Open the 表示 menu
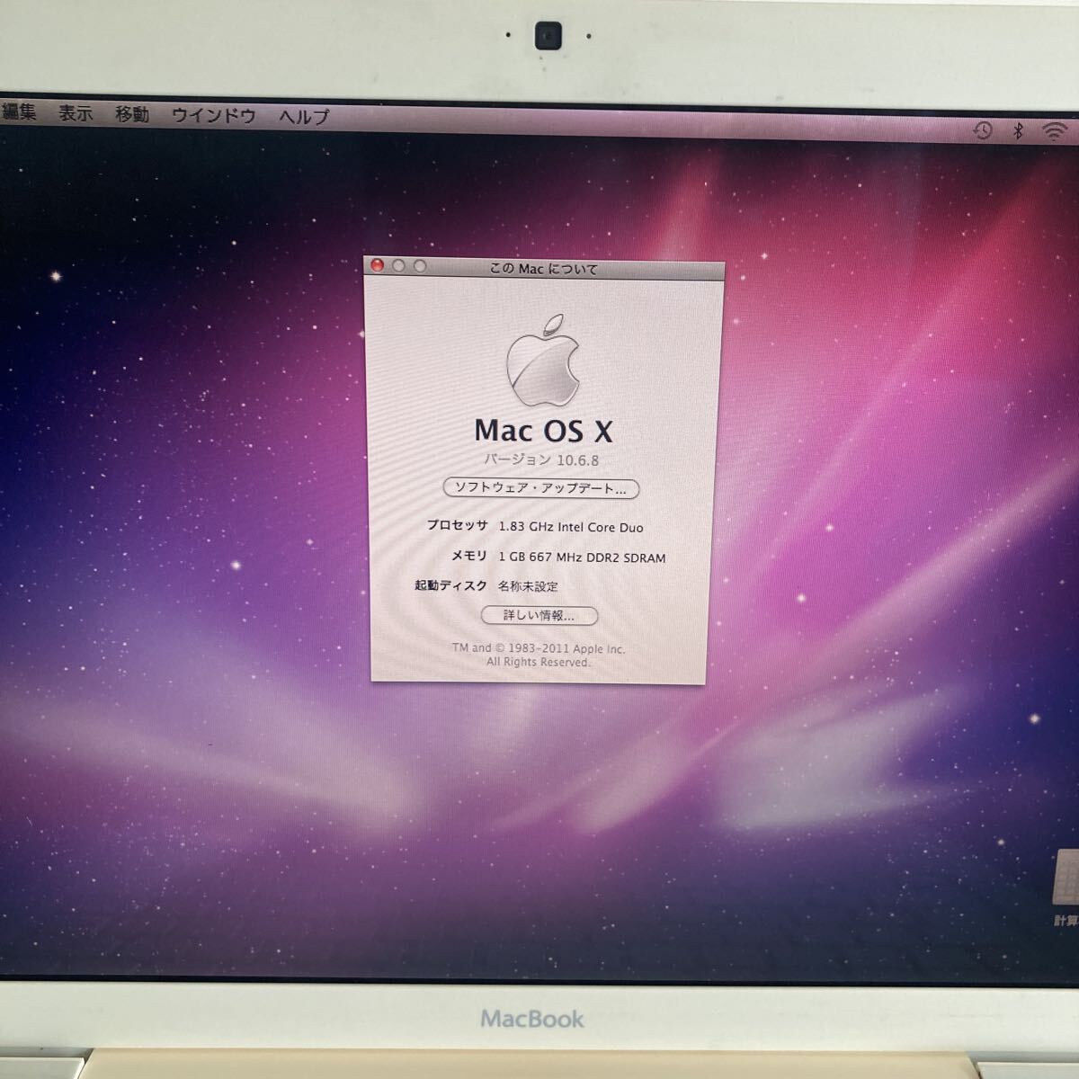 tap(76, 113)
